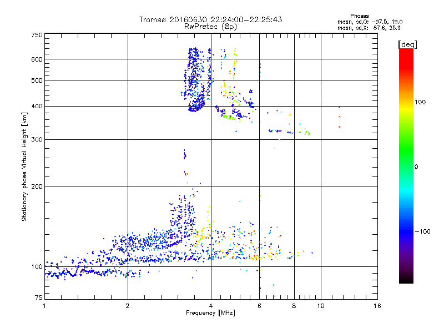This screenshot has width=444, height=333.
Task: Click the x-axis '8' tick label
Action: [x=294, y=306]
